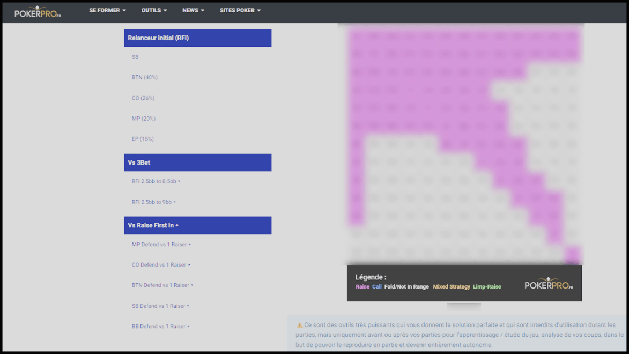Show the MP (20%) range
629x354 pixels.
pos(144,119)
